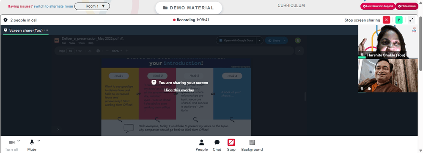423x153 pixels.
Task: Click Jk's microphone indicator
Action: (x=362, y=89)
